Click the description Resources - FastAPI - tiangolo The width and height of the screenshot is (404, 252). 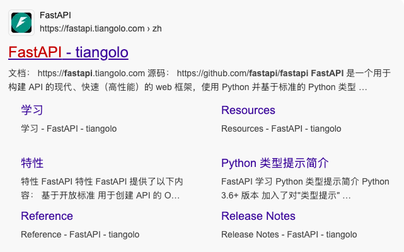point(281,129)
